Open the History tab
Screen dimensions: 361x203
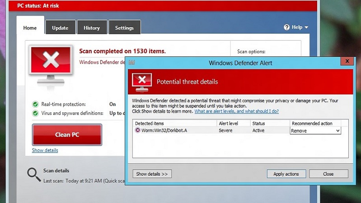point(92,28)
